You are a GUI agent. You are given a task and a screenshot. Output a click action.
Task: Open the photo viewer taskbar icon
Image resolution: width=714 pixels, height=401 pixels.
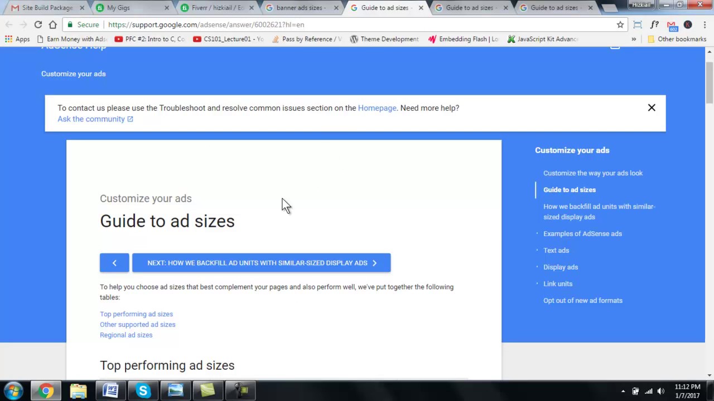pyautogui.click(x=176, y=391)
